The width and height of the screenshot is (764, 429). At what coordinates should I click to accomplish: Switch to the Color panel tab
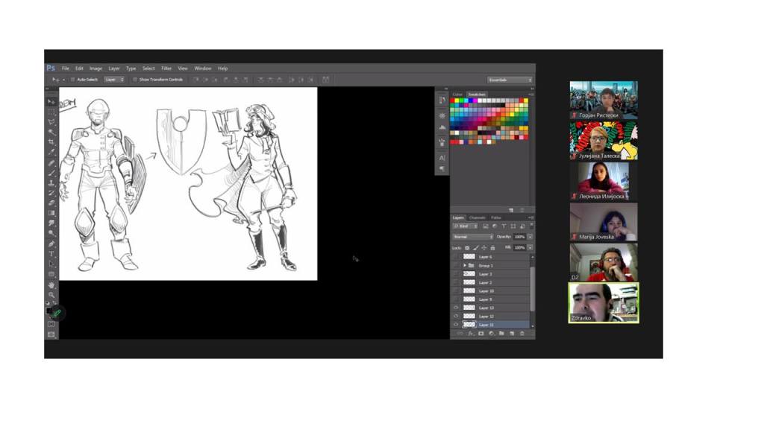click(457, 94)
